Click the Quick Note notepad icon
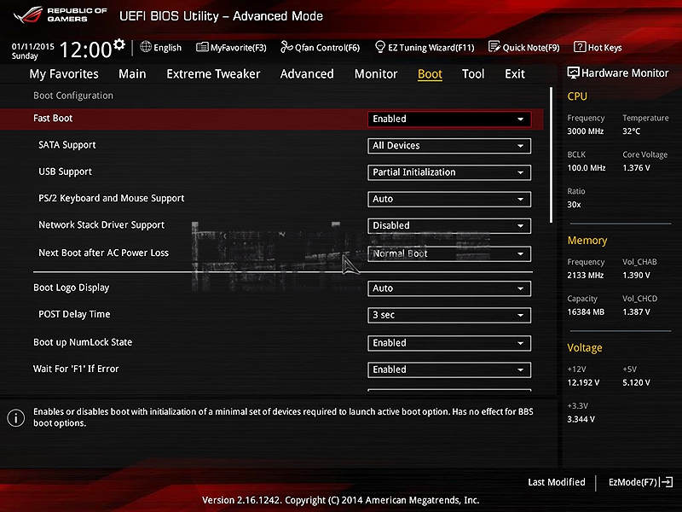The width and height of the screenshot is (682, 512). (x=494, y=47)
